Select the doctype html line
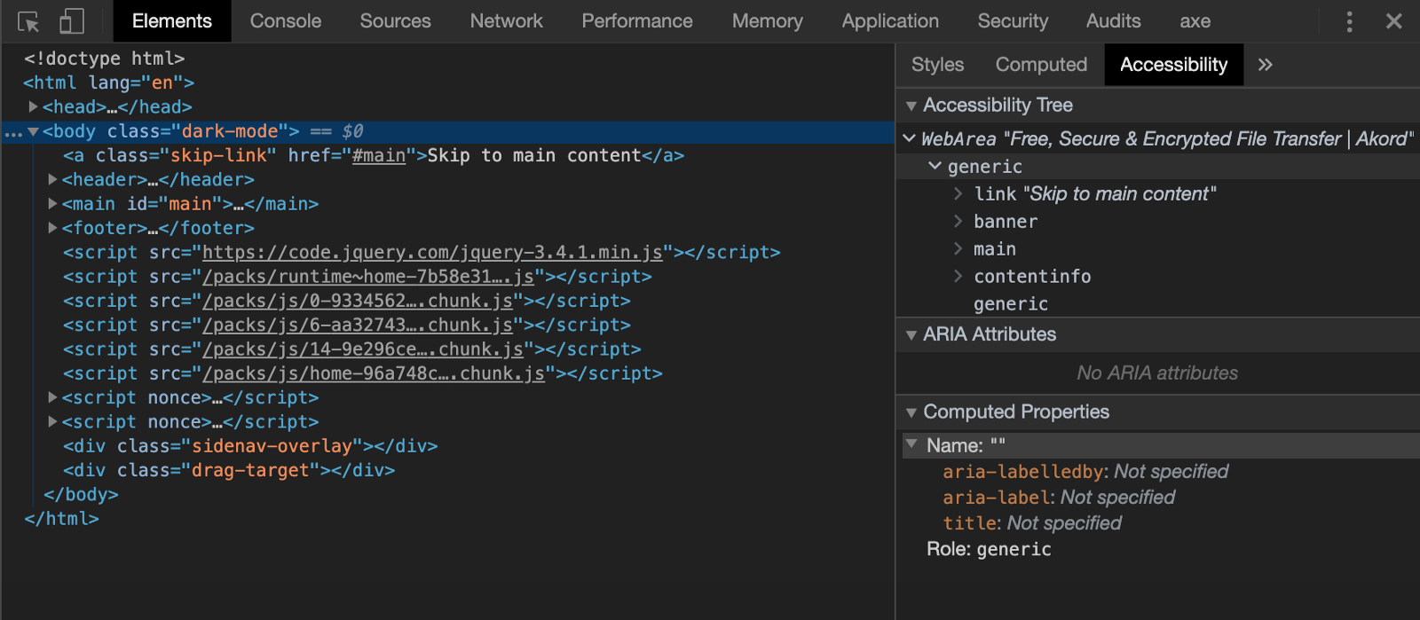Screen dimensions: 1420x620 pyautogui.click(x=105, y=59)
